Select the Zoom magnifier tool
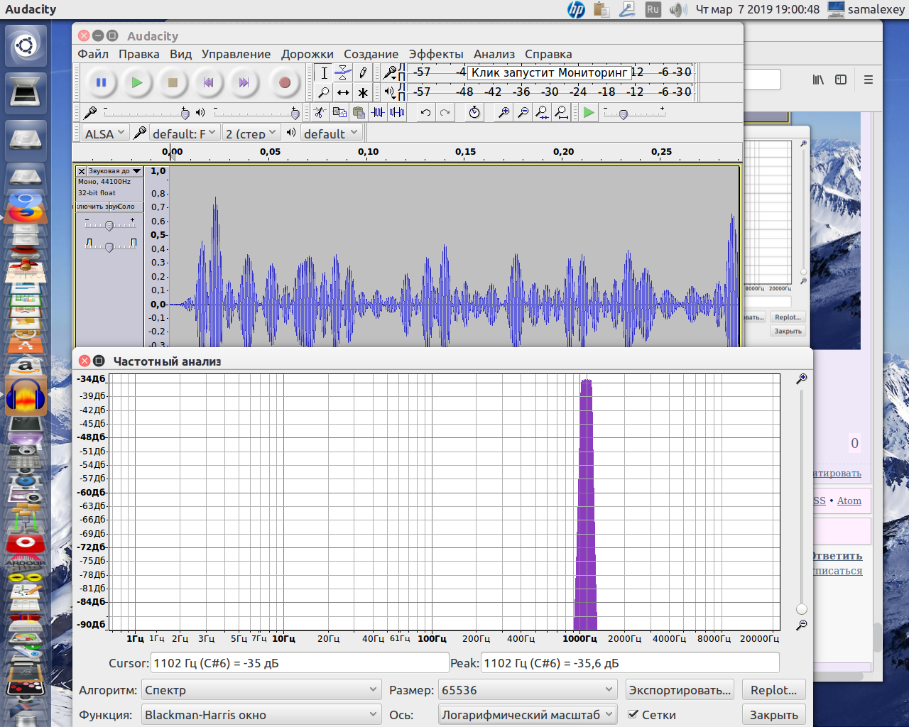This screenshot has height=727, width=909. (324, 92)
